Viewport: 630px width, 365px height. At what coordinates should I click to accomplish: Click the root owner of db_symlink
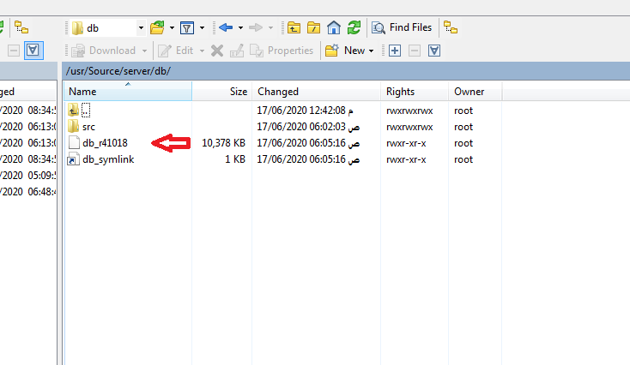[463, 159]
